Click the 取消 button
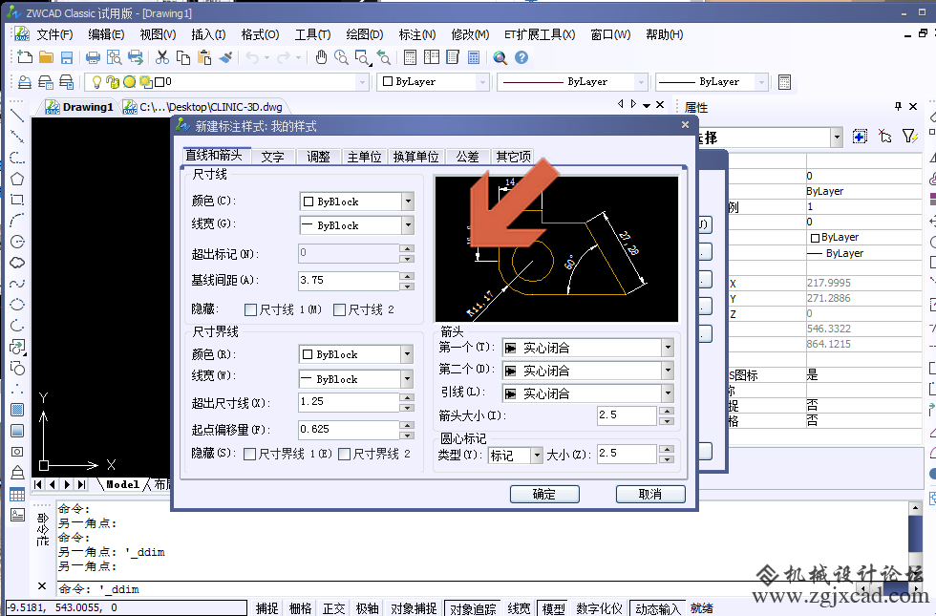Screen dimensions: 936x616 pos(650,495)
